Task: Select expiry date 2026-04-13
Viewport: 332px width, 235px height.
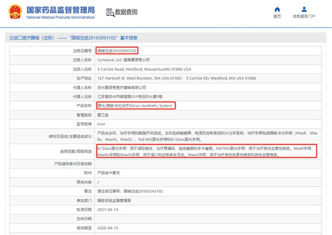Action: click(108, 228)
